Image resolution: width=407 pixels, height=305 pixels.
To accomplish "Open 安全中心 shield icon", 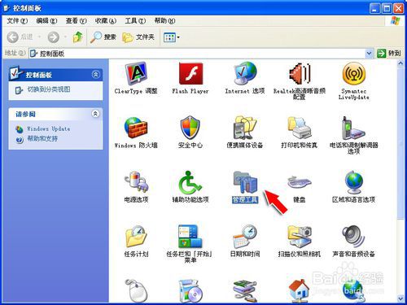I will pyautogui.click(x=190, y=133).
